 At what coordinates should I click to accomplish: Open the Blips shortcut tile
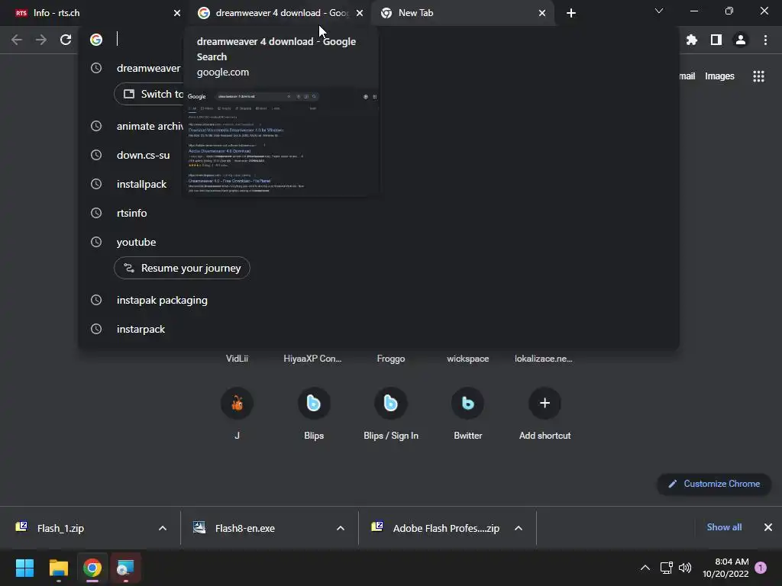point(314,414)
